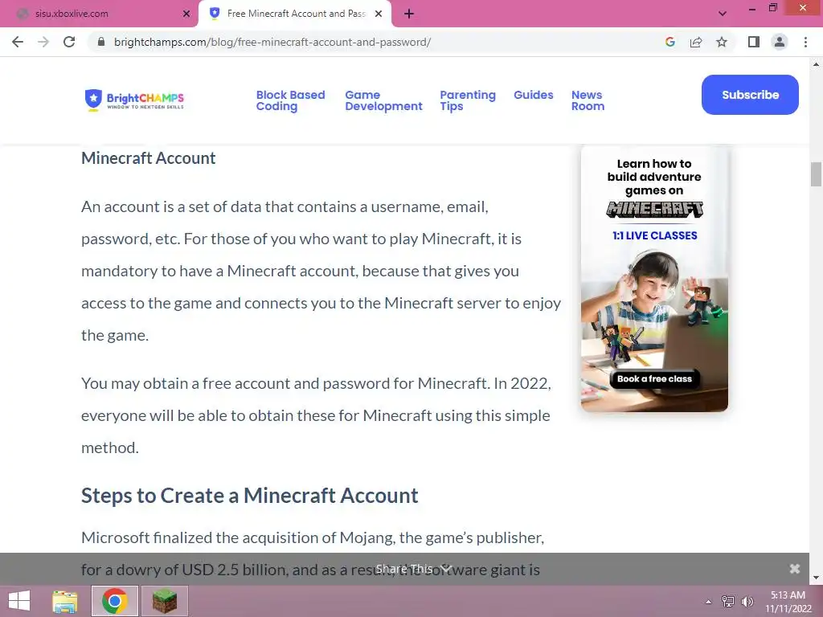The image size is (823, 617).
Task: Click the BrightCHAMPS logo
Action: pyautogui.click(x=134, y=99)
